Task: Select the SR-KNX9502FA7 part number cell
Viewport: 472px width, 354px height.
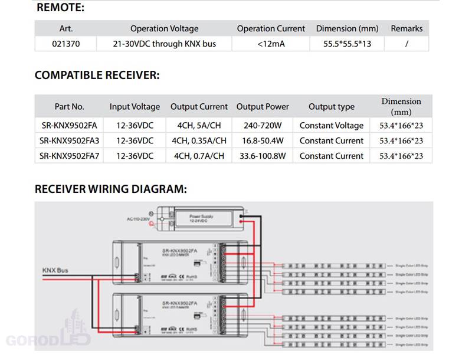Action: click(x=69, y=156)
